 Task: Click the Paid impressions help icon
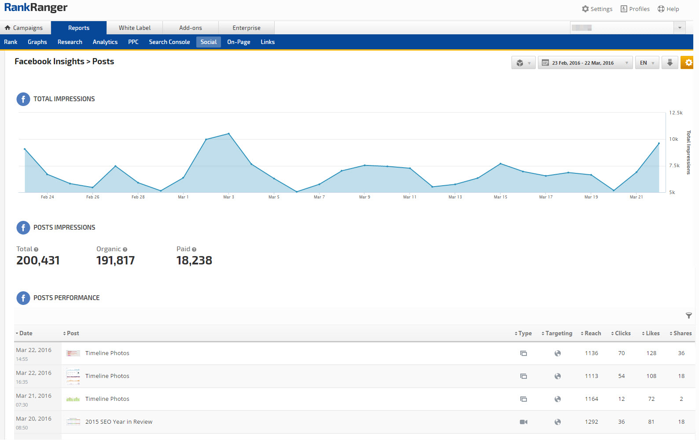pyautogui.click(x=194, y=249)
